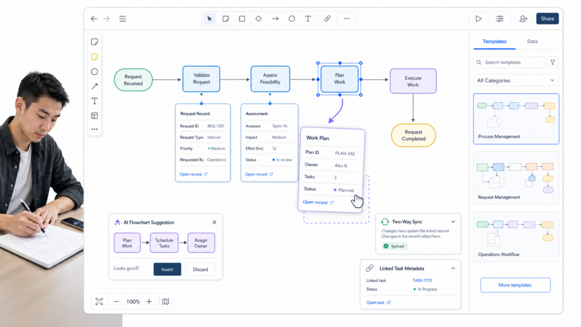Click the More templates button
Image resolution: width=581 pixels, height=327 pixels.
pyautogui.click(x=515, y=285)
